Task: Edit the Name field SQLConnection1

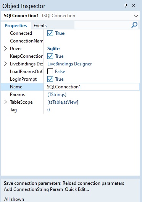Action: [x=91, y=87]
